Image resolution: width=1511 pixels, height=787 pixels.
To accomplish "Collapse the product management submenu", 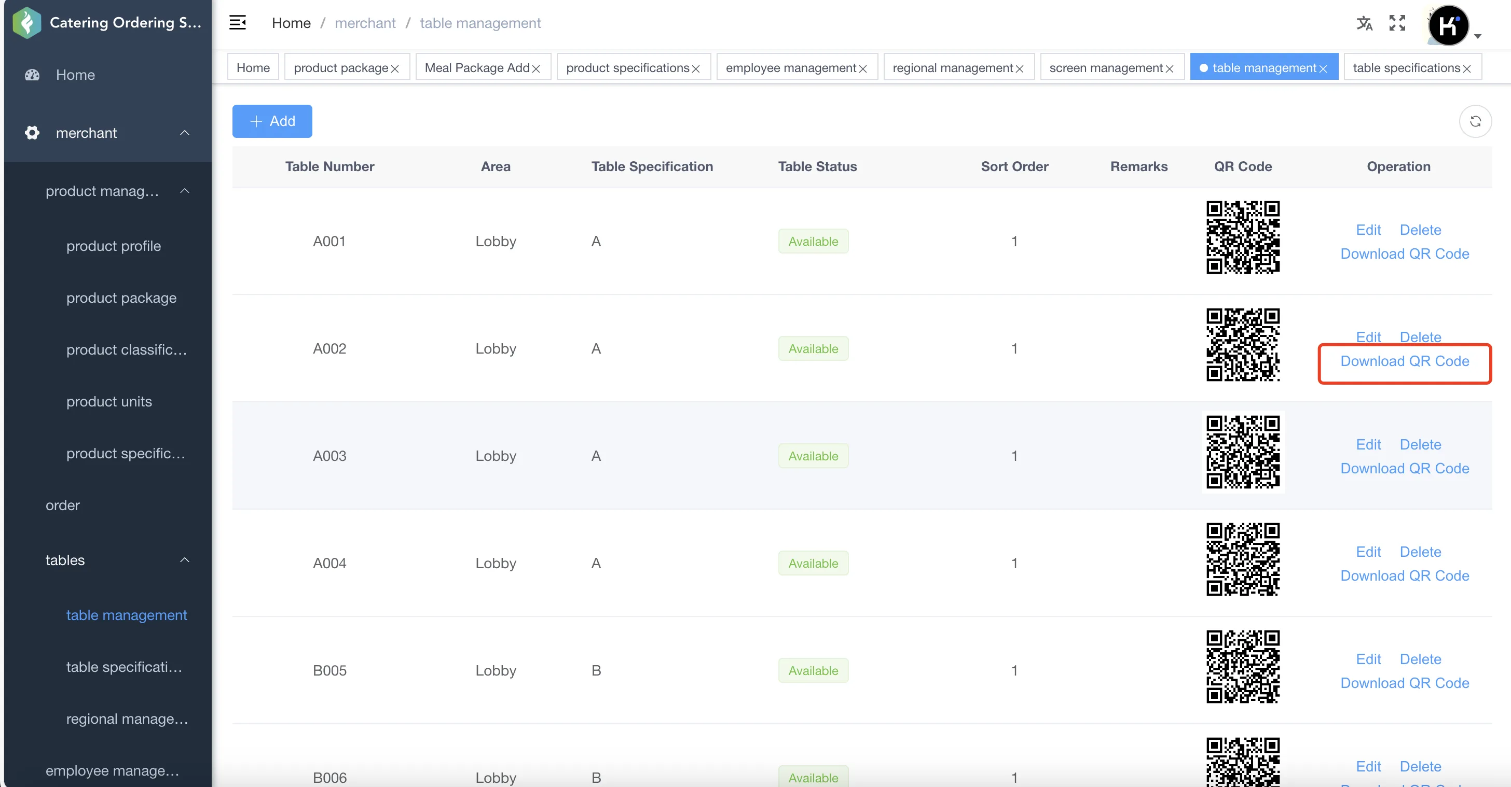I will [185, 191].
